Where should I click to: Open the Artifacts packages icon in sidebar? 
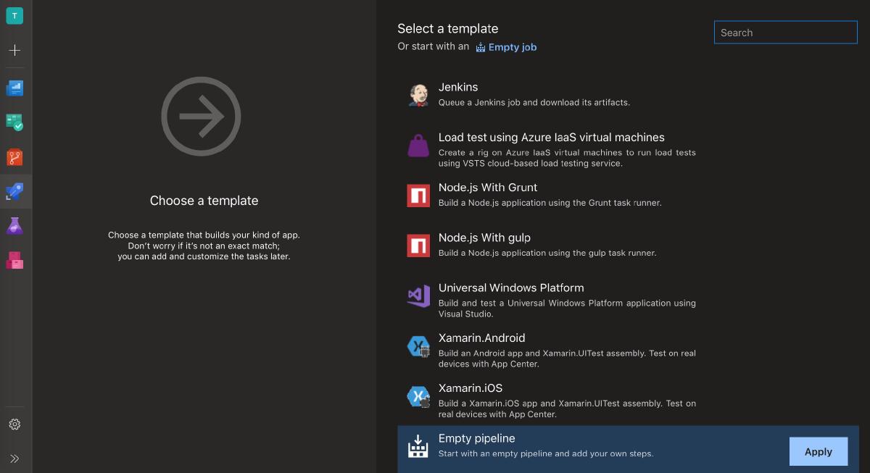[15, 261]
